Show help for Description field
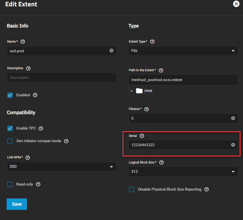 click(28, 68)
